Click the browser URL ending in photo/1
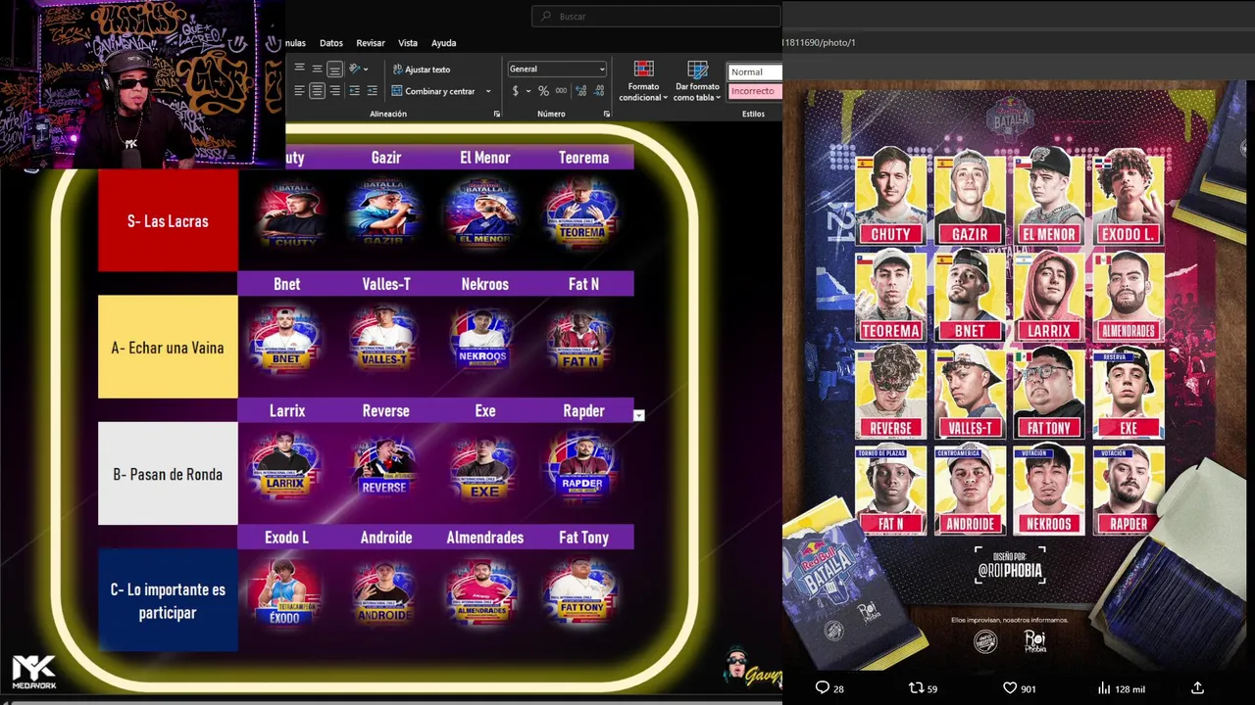Screen dimensions: 1255x705 pos(820,42)
